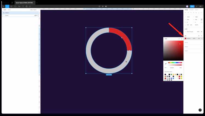Open the Frame tool dropdown arrow
The height and width of the screenshot is (116, 205).
click(13, 7)
